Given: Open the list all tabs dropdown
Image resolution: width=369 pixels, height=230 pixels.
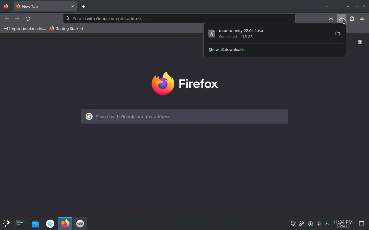Looking at the screenshot, I should pos(327,6).
